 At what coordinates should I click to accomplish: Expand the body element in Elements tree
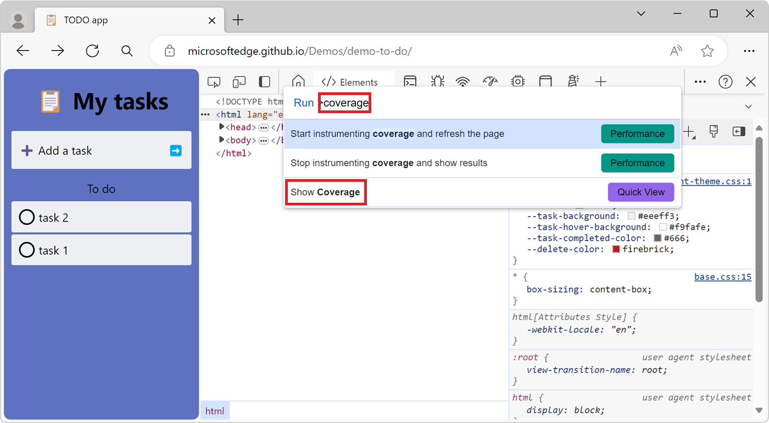(221, 140)
